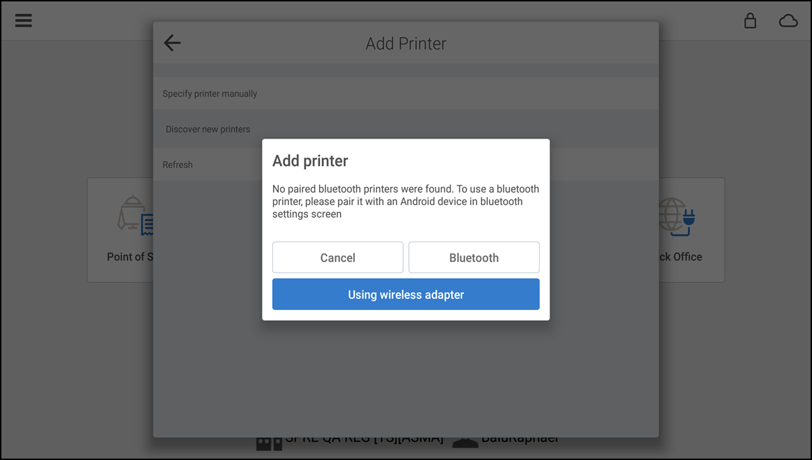Click the avatar icon next to BaluRaphael
The width and height of the screenshot is (812, 460).
point(465,440)
